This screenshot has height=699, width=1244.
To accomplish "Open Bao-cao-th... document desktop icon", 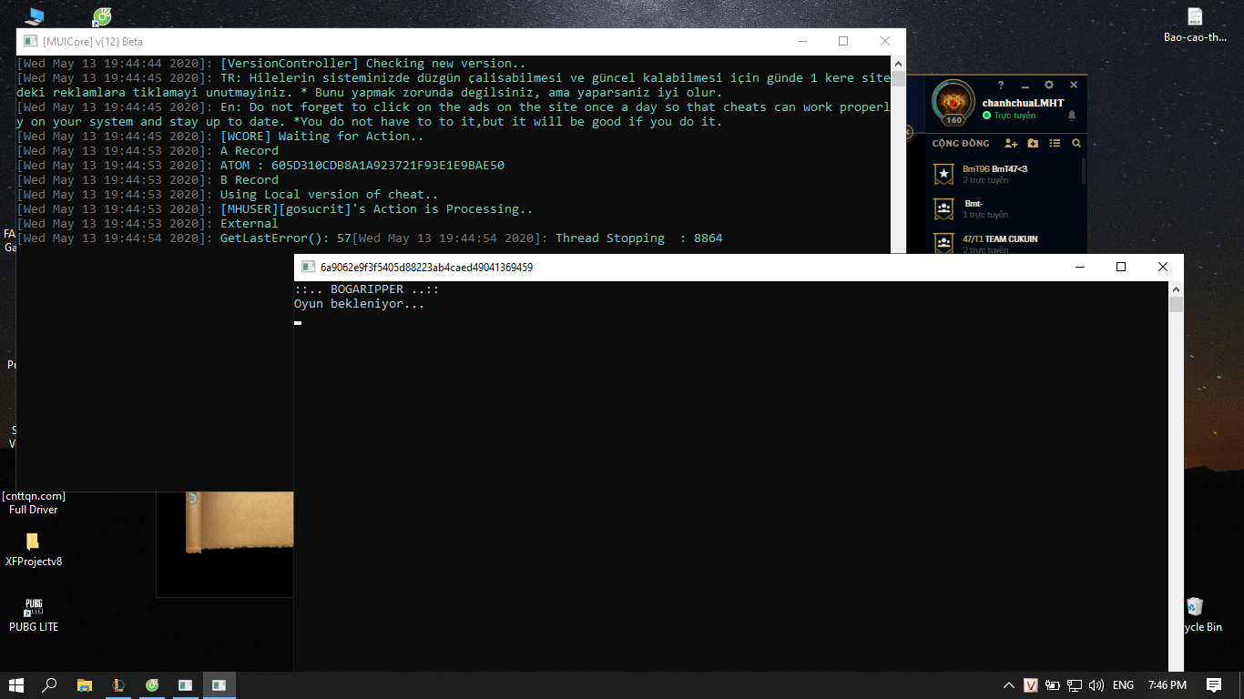I will coord(1195,25).
